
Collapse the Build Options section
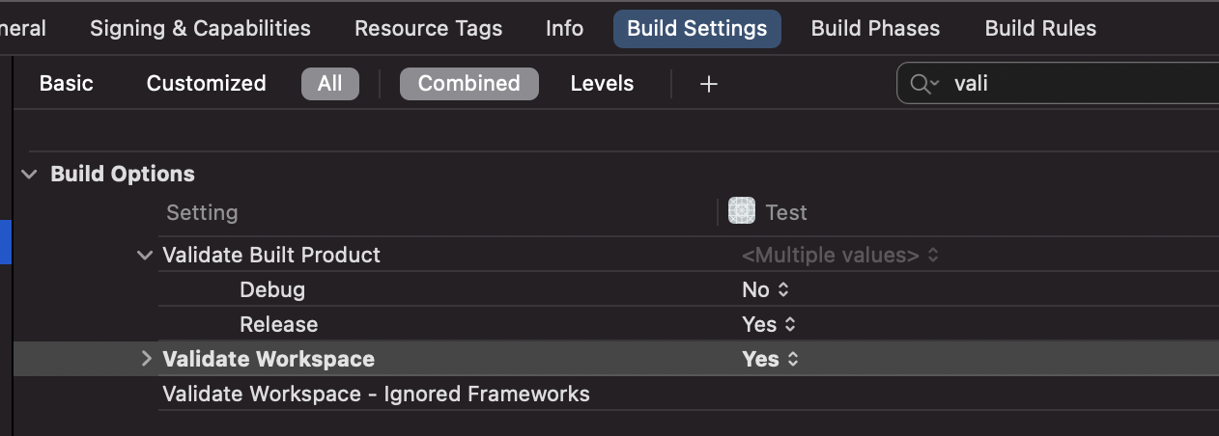(x=31, y=175)
